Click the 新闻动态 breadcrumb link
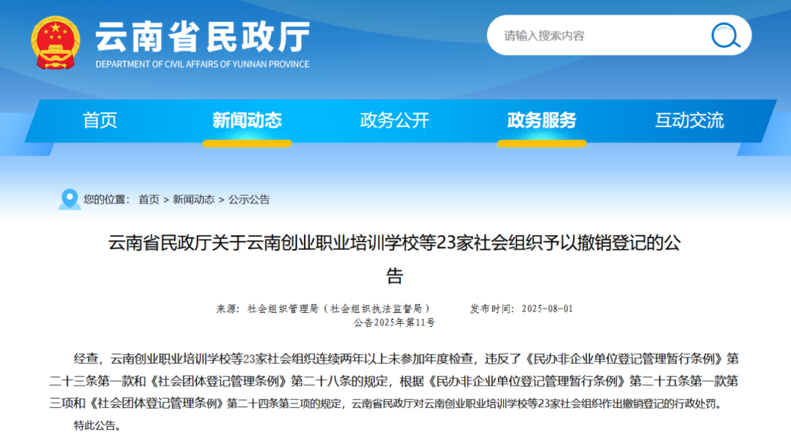Viewport: 791px width, 440px height. click(192, 198)
